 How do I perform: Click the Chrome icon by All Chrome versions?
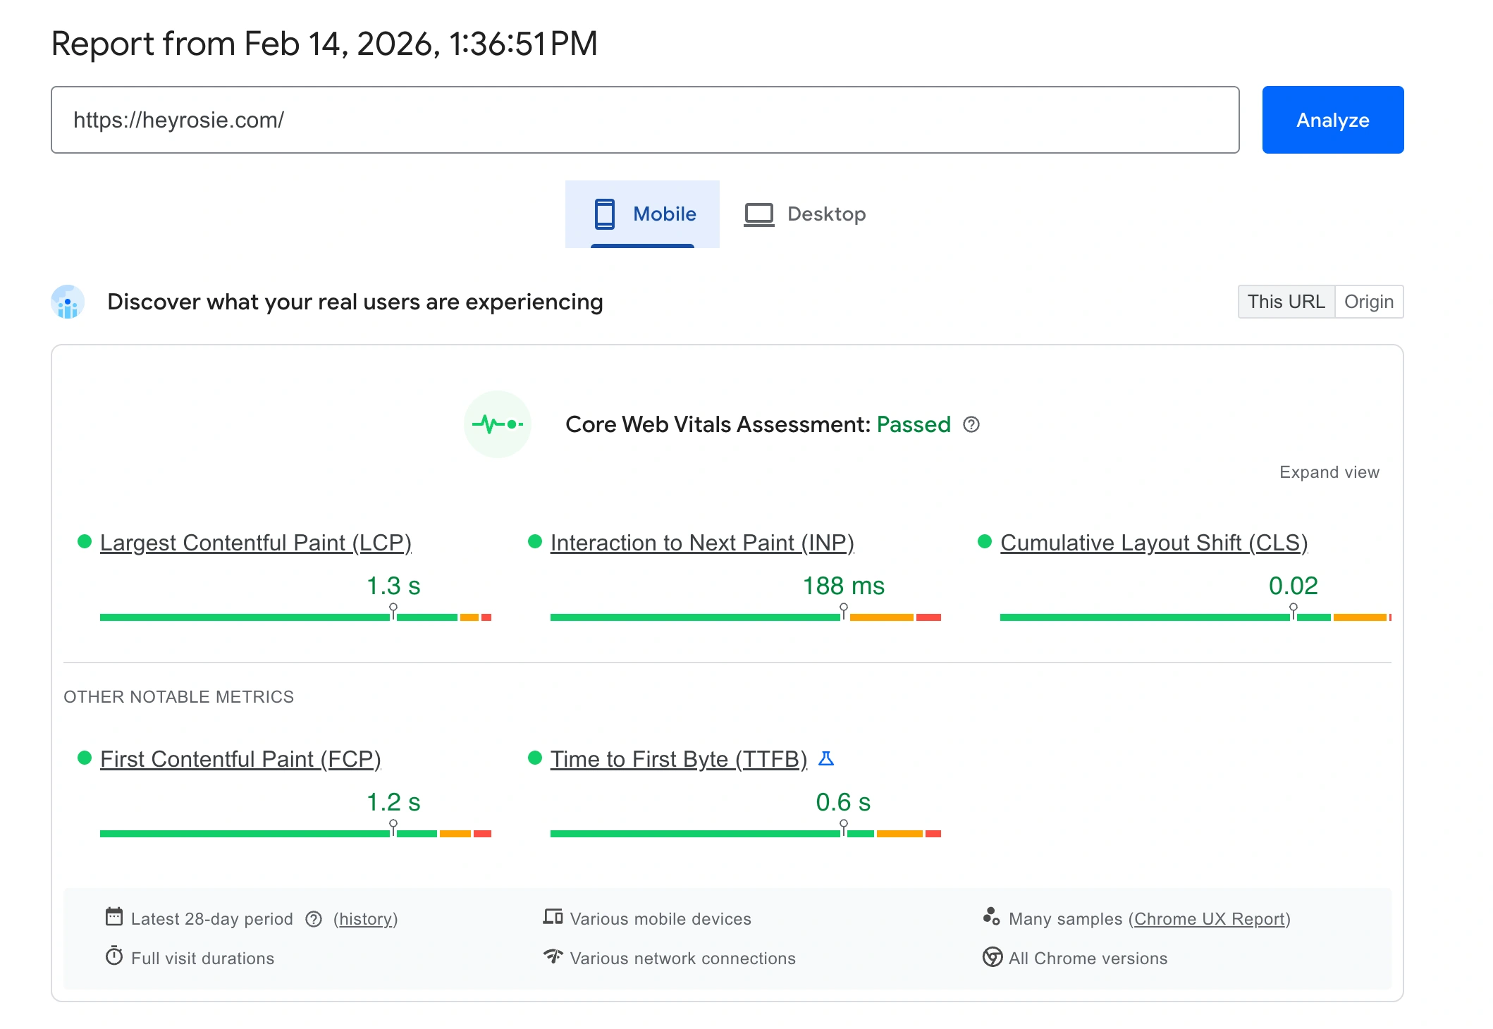[992, 957]
